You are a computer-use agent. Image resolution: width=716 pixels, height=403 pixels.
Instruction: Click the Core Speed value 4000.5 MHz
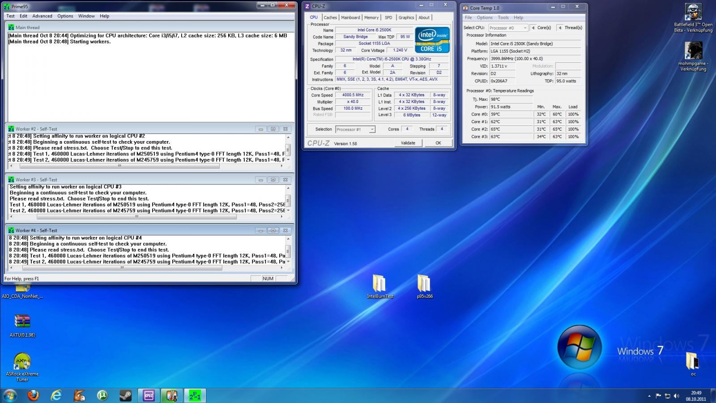pos(353,95)
